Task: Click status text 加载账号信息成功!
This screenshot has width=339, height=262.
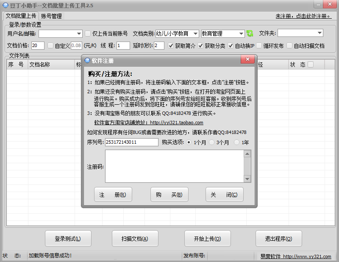Action: point(50,256)
